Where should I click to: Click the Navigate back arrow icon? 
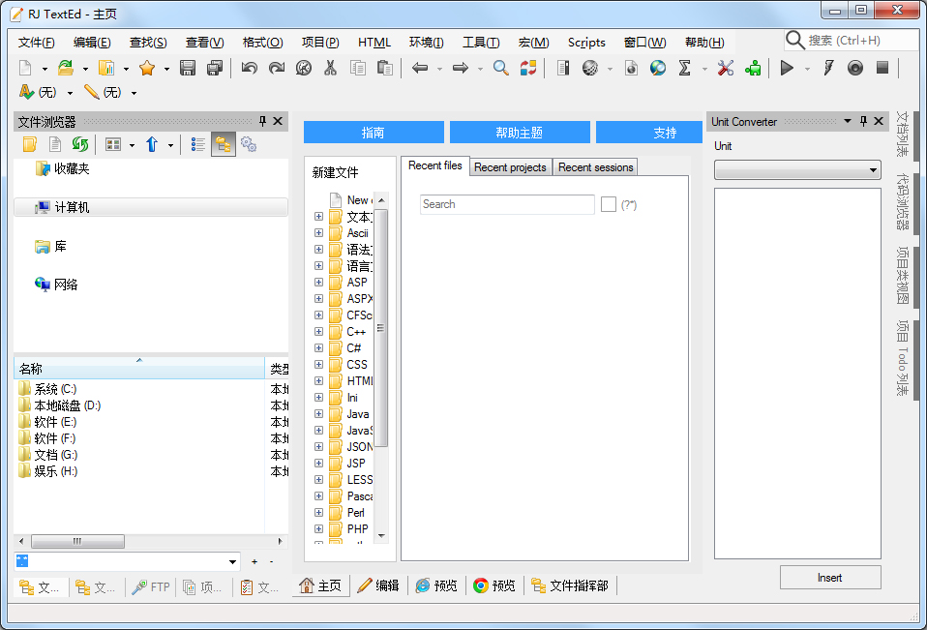[420, 68]
